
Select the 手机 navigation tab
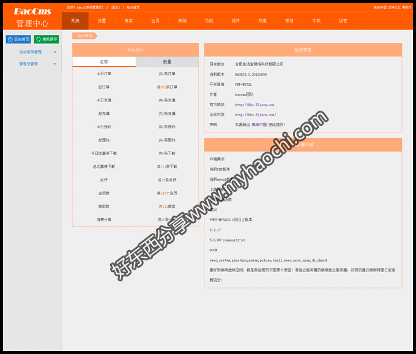316,21
